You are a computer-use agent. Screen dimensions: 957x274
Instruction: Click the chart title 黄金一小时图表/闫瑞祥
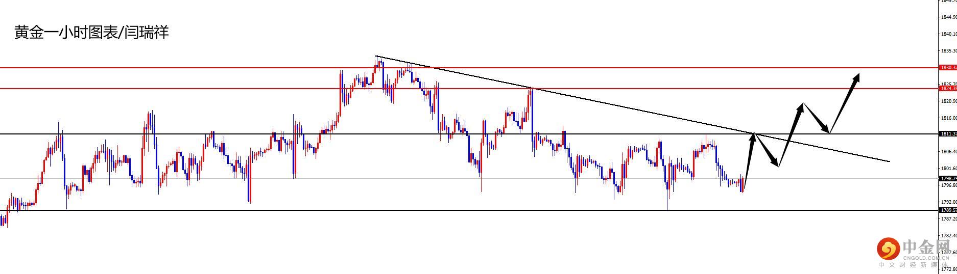tap(91, 33)
